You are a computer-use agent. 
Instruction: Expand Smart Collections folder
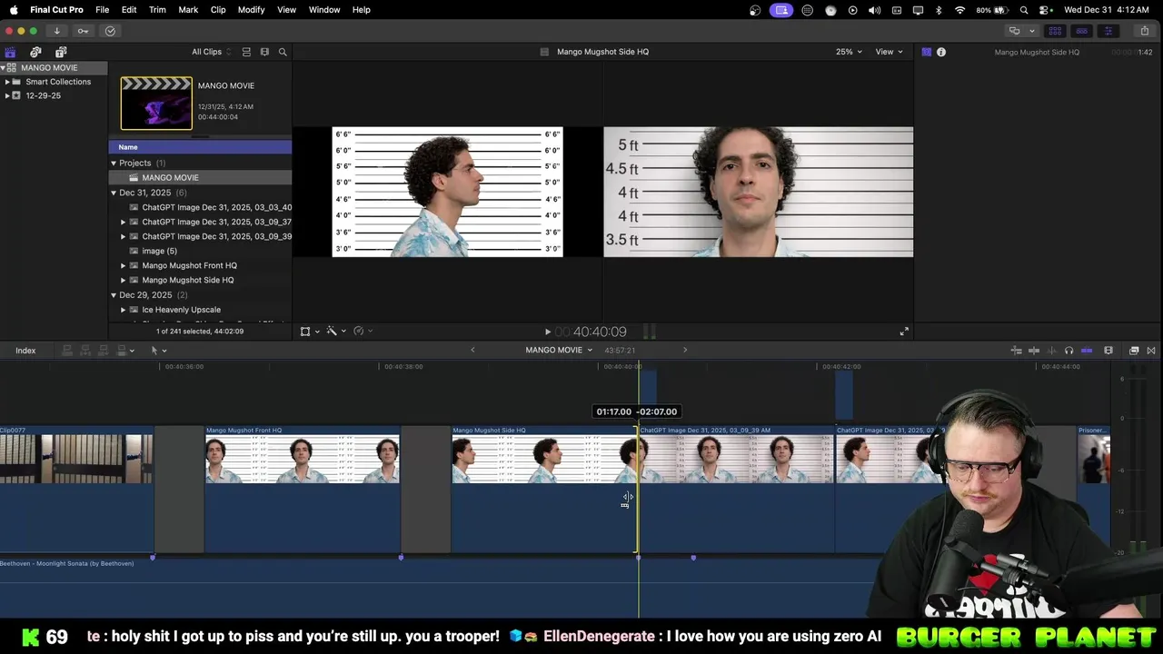click(7, 82)
